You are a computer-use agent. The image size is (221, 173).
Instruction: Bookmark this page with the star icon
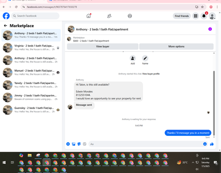pos(202,7)
